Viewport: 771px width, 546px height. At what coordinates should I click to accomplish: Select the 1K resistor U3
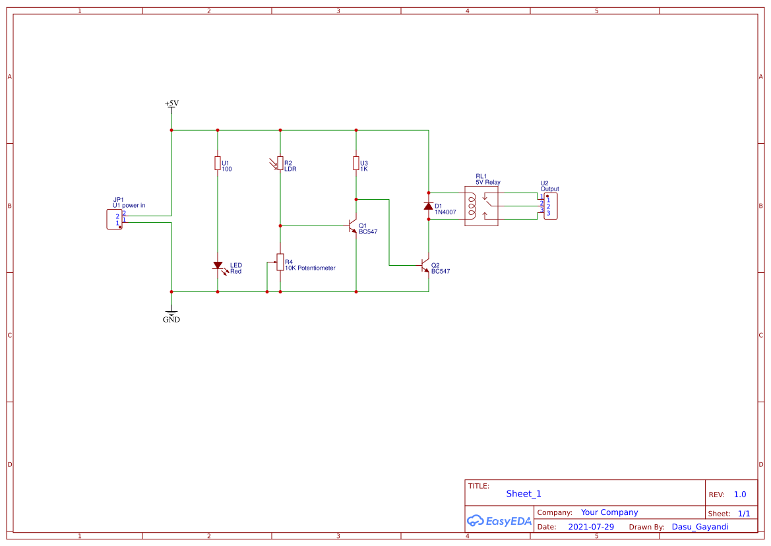click(355, 164)
